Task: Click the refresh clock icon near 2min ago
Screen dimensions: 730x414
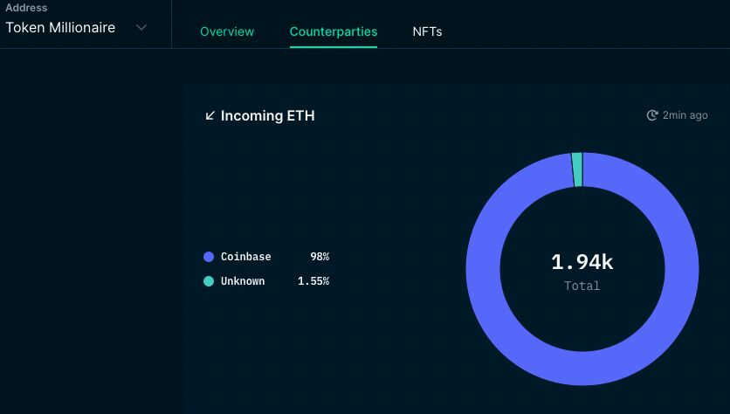Action: click(652, 115)
